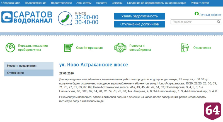Click the Saratov Vodokanal logo
Viewport: 223px width, 122px height.
(x=27, y=17)
